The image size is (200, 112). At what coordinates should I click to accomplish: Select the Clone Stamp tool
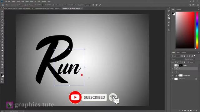point(2,37)
